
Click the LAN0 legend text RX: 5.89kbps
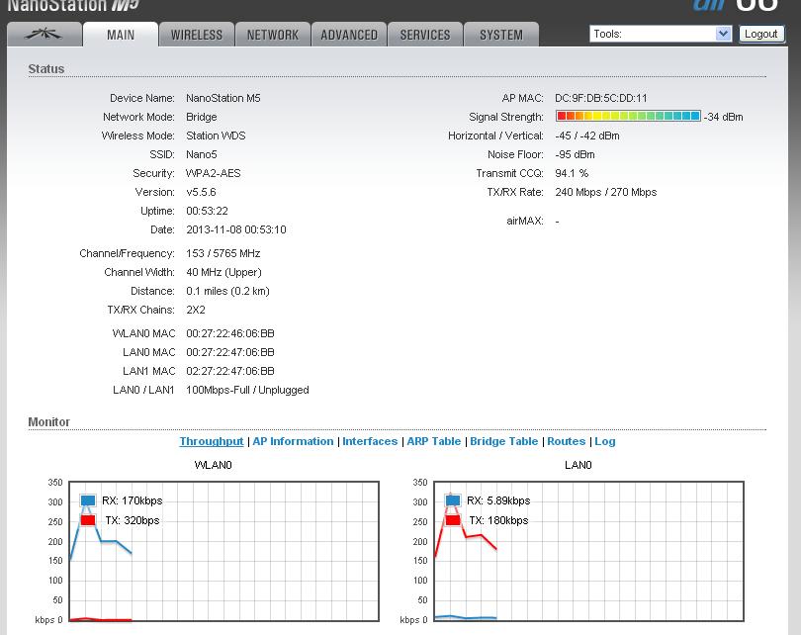[498, 500]
